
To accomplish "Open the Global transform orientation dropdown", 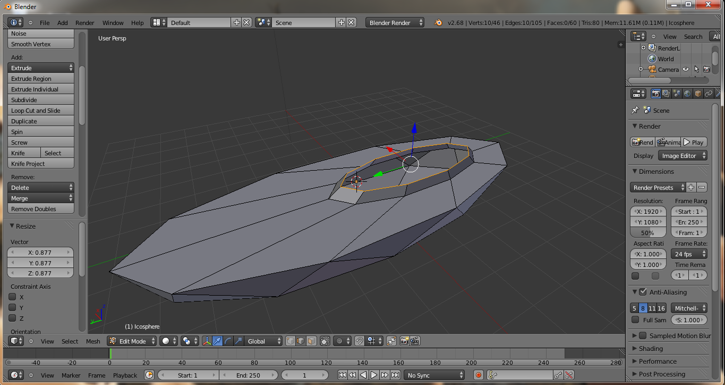I will click(x=263, y=341).
